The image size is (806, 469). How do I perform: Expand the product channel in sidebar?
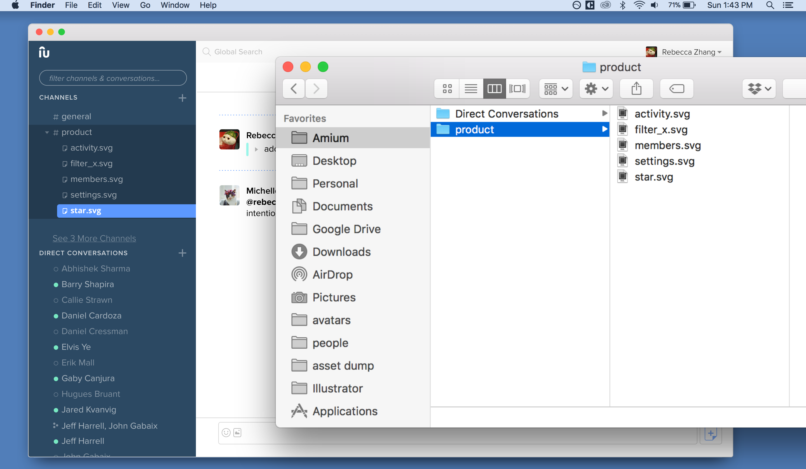(48, 132)
